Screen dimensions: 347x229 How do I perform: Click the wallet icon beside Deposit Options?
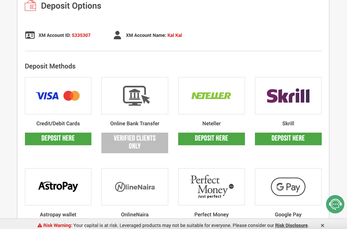point(30,6)
